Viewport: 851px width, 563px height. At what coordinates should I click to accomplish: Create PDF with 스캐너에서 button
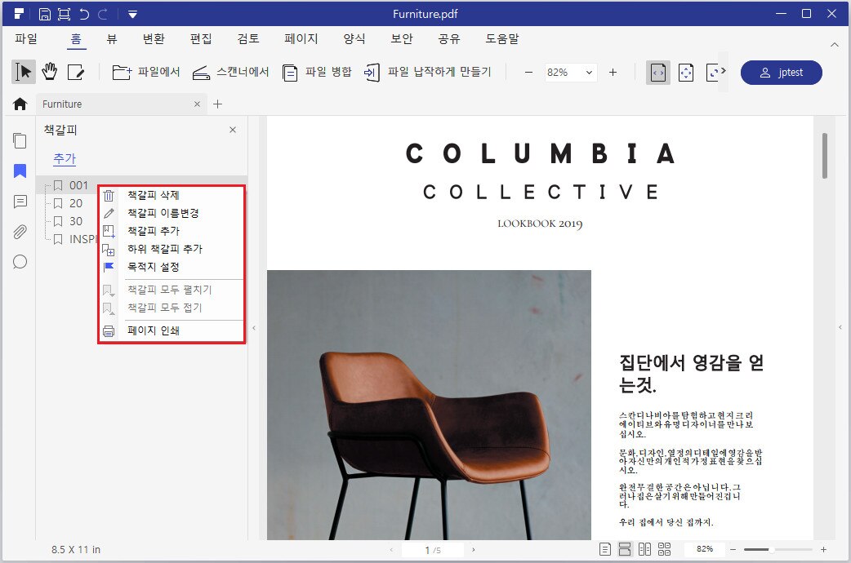point(230,72)
